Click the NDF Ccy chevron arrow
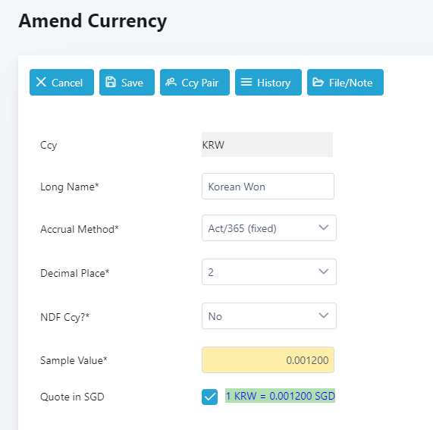 323,315
